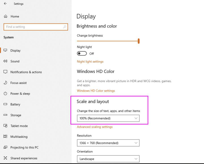Click the Change brightness slider handle
204x164 pixels.
[139, 41]
